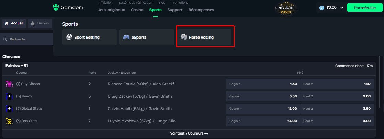The height and width of the screenshot is (139, 384).
Task: Click Ready's jockey silks icon
Action: (x=9, y=96)
